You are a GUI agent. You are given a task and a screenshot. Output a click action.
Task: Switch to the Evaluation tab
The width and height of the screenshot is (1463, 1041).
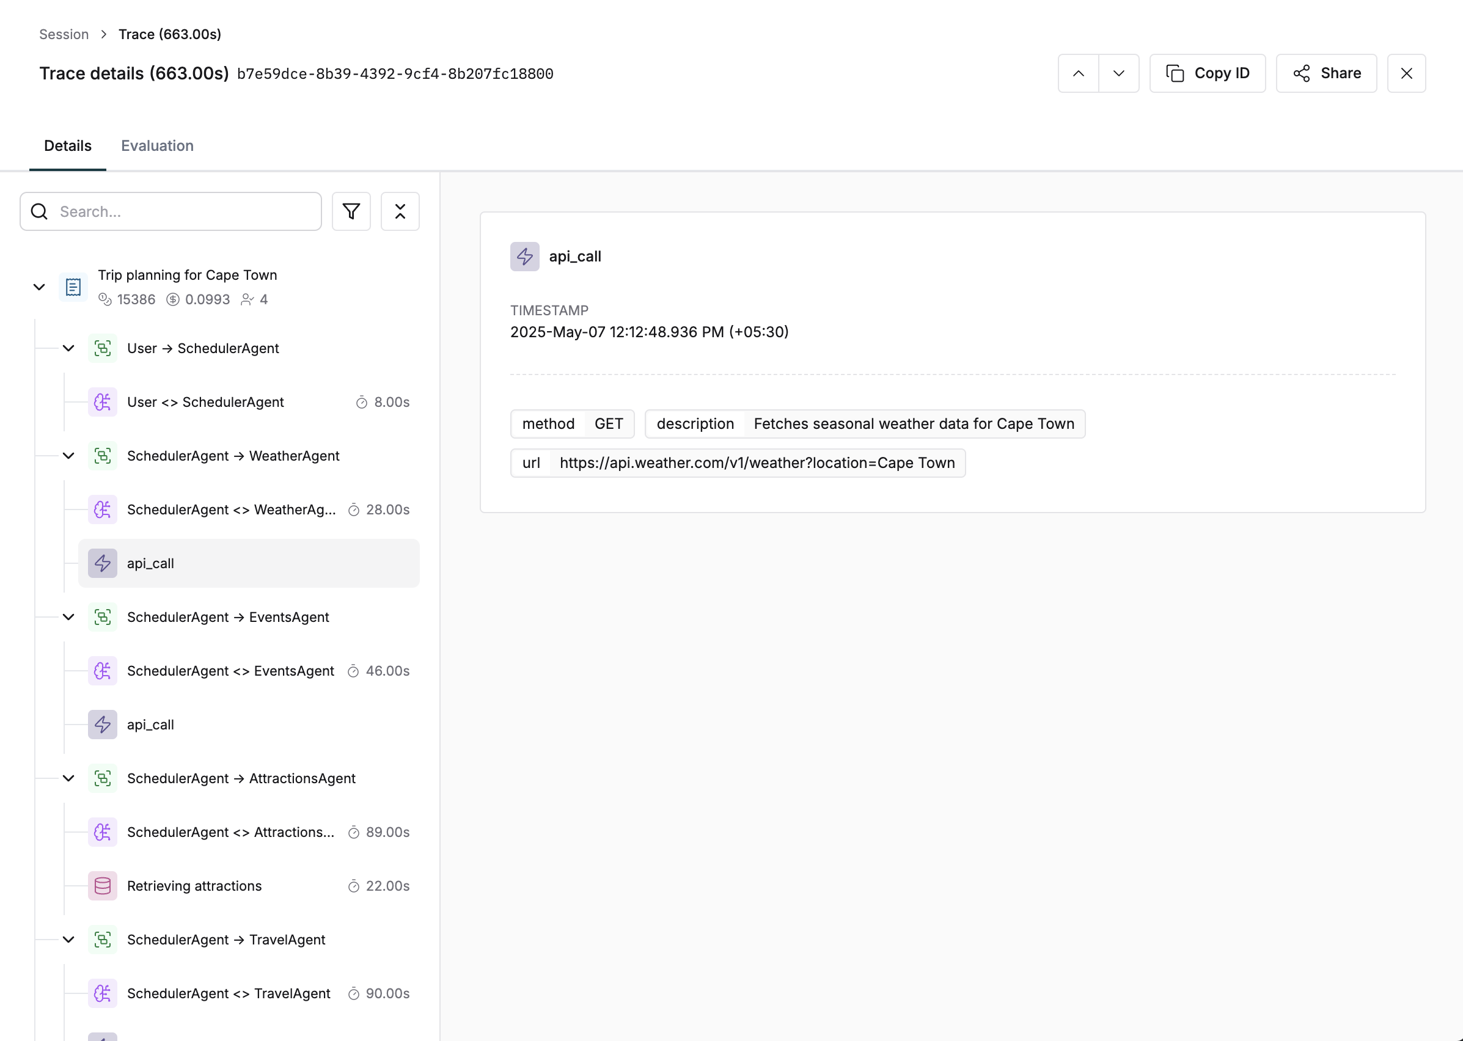(x=157, y=145)
